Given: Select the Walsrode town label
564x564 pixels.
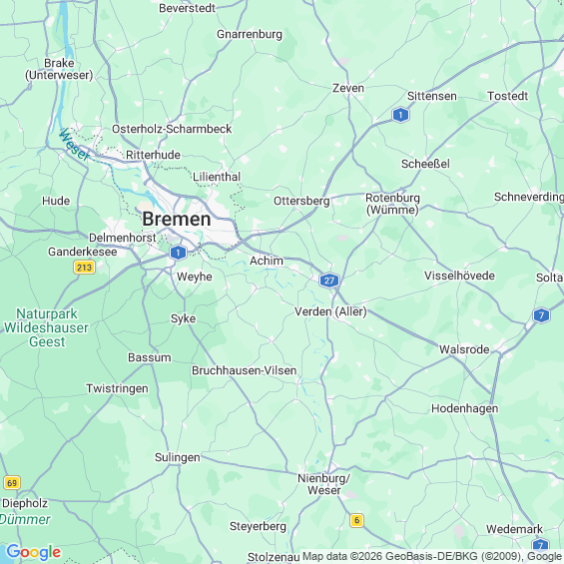Looking at the screenshot, I should click(464, 349).
